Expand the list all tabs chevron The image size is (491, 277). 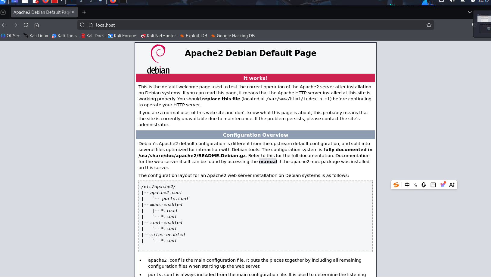click(x=470, y=12)
